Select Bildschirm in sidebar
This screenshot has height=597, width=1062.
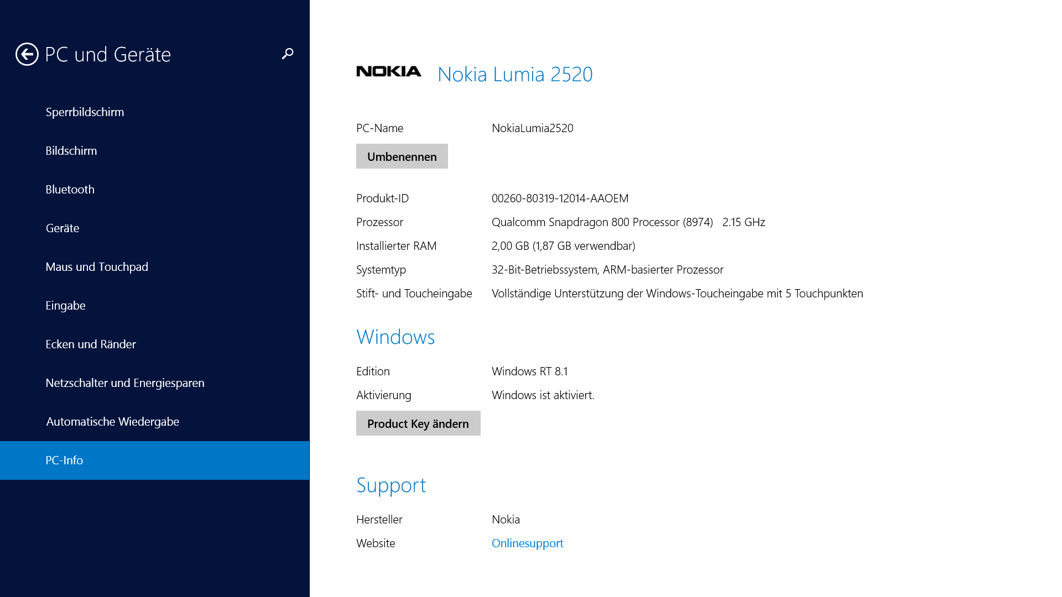coord(71,151)
